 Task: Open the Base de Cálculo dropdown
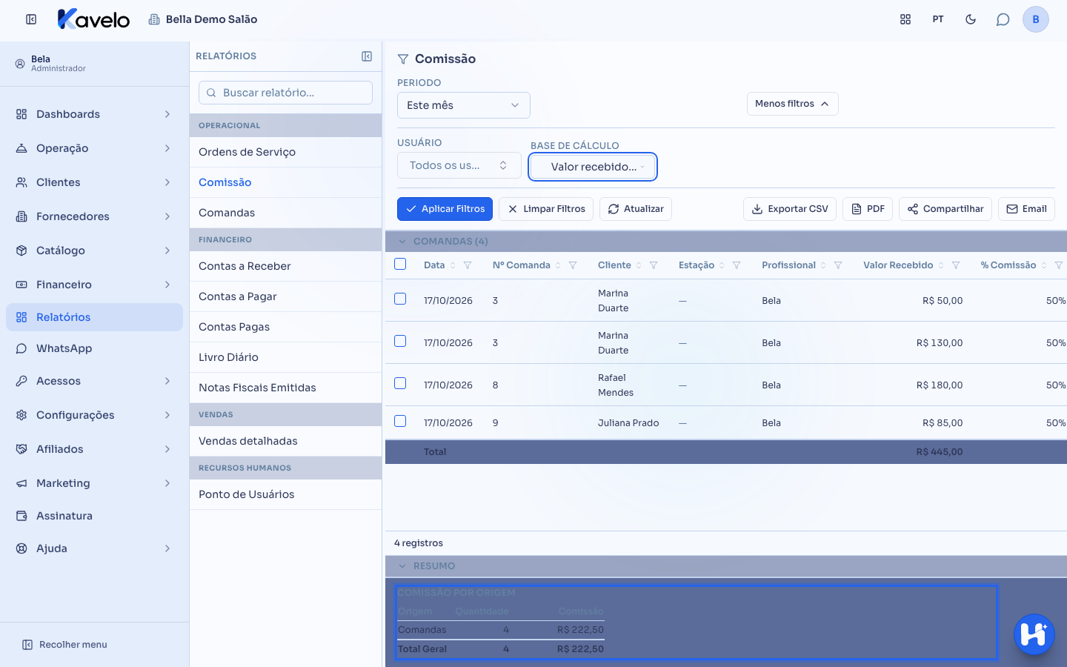[593, 167]
